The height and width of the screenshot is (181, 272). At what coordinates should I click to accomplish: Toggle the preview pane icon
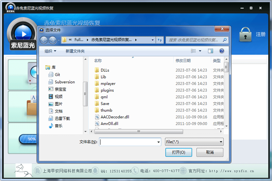pyautogui.click(x=210, y=51)
